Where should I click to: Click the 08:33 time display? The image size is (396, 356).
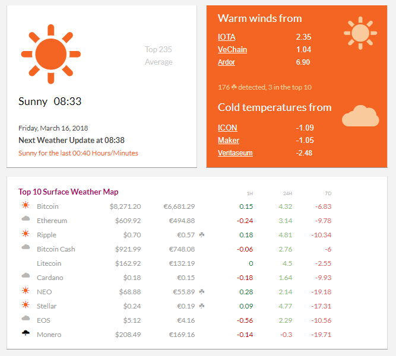point(68,101)
